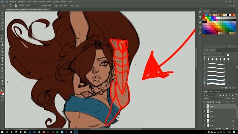Open the Modifica menu

point(13,1)
